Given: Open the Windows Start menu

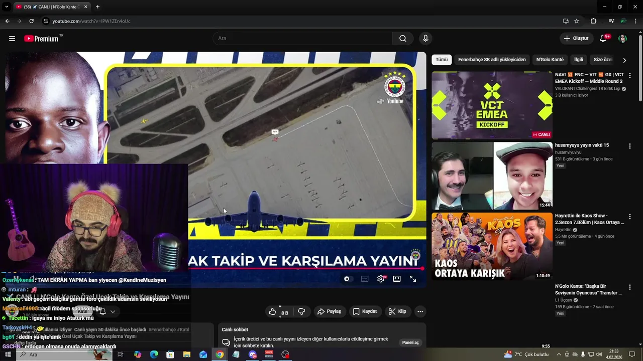Looking at the screenshot, I should tap(8, 354).
